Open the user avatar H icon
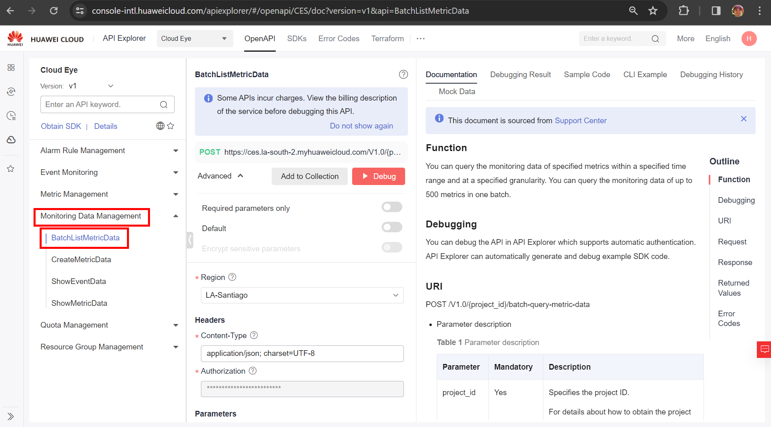 pyautogui.click(x=748, y=39)
